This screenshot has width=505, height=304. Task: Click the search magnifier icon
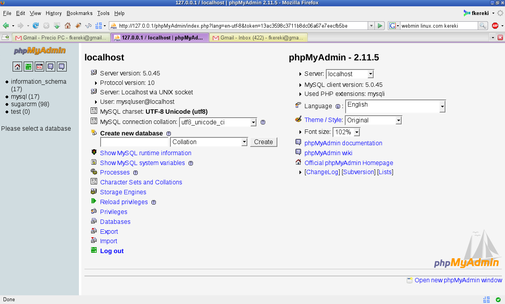(483, 26)
